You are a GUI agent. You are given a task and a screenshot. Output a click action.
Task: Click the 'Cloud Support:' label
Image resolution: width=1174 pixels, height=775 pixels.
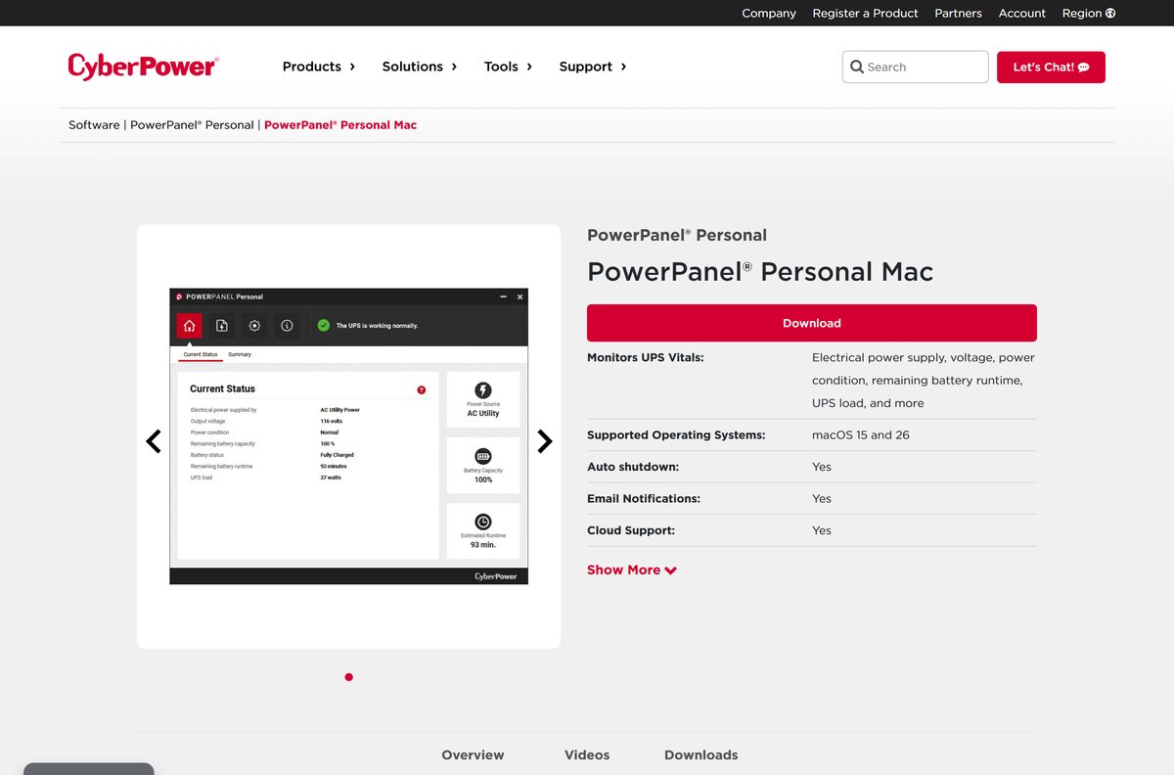click(633, 530)
